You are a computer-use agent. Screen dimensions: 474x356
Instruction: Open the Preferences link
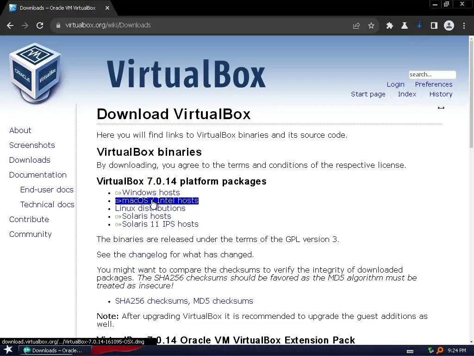click(433, 84)
